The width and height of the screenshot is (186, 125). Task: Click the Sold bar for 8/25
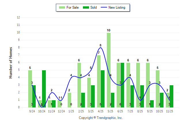point(142,96)
